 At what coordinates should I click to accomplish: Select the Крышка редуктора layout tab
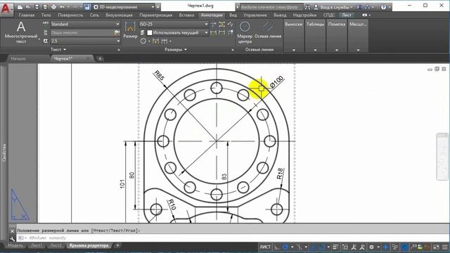[89, 245]
